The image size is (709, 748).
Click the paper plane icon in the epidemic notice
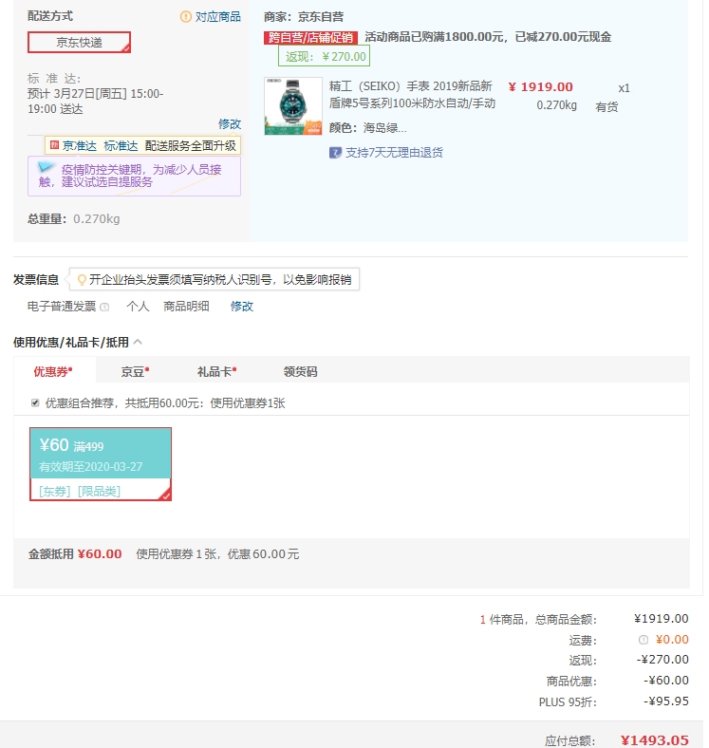pos(46,167)
